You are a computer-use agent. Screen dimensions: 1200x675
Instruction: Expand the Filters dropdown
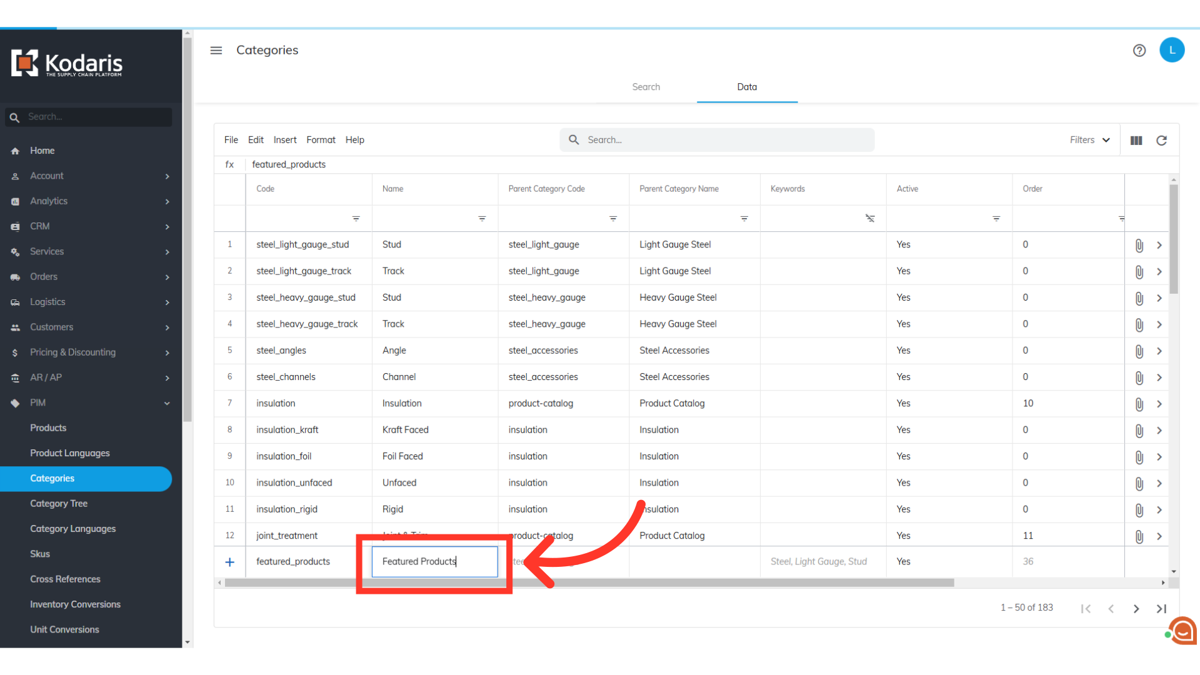1089,140
